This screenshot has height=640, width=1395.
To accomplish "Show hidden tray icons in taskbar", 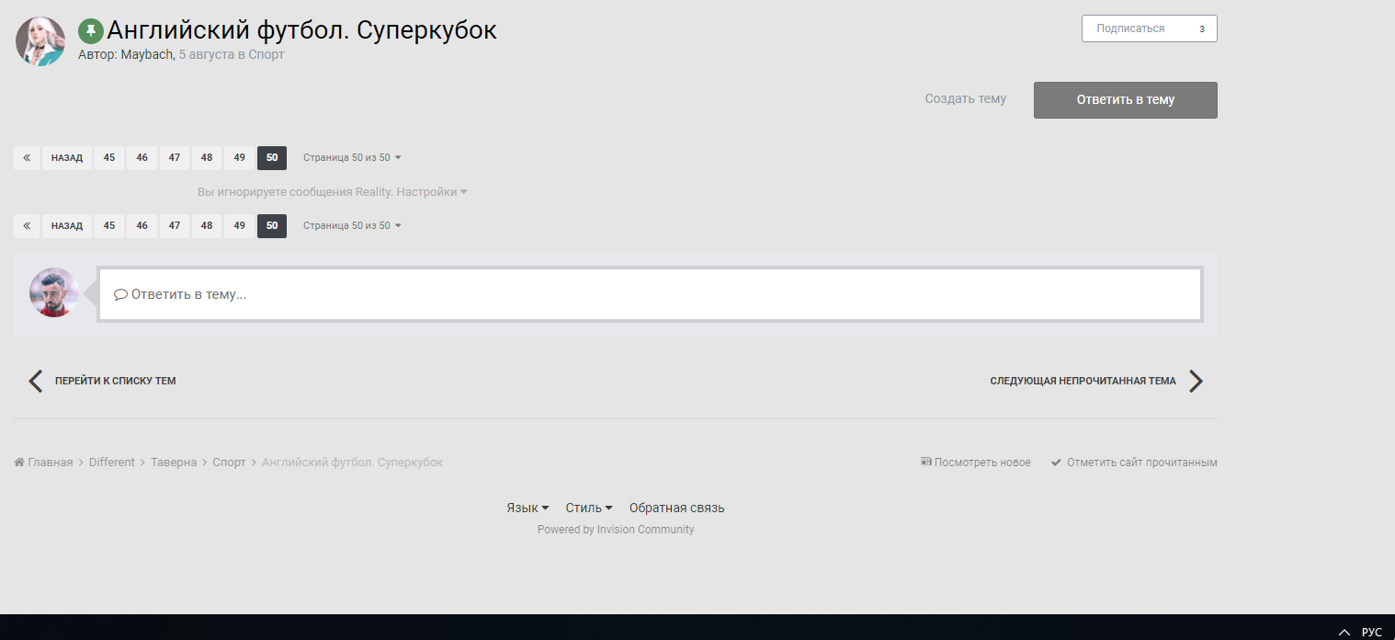I will (x=1344, y=632).
